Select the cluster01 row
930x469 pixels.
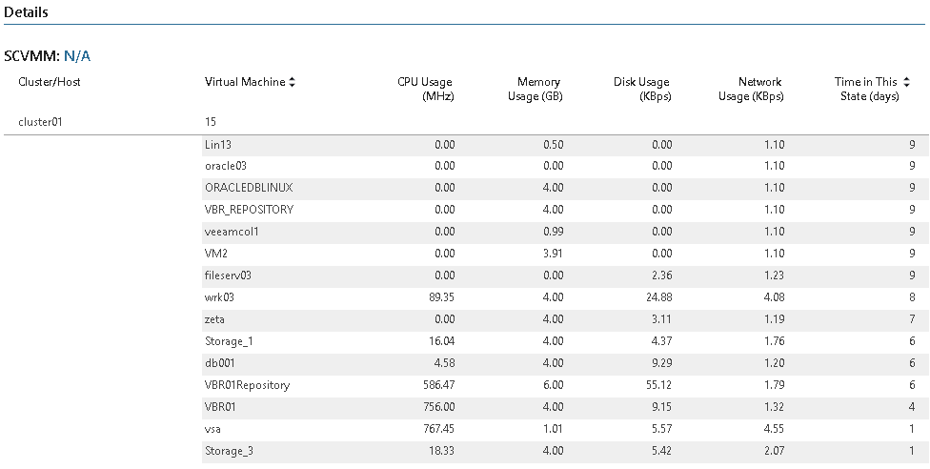pos(465,122)
